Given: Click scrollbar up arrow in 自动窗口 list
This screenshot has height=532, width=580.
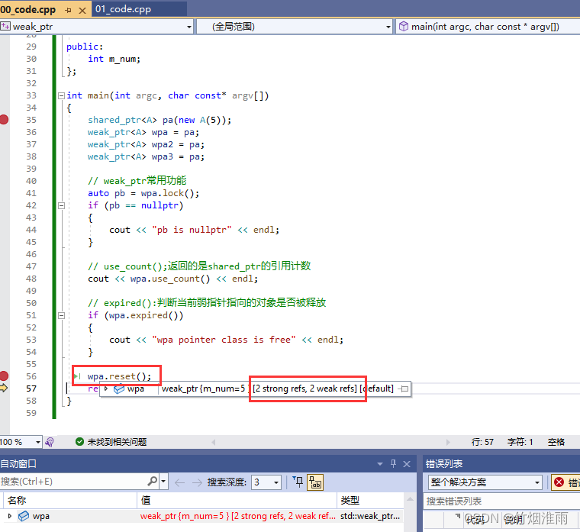Looking at the screenshot, I should point(410,499).
